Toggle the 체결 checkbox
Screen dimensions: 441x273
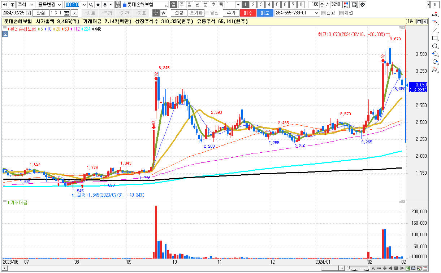[341, 13]
